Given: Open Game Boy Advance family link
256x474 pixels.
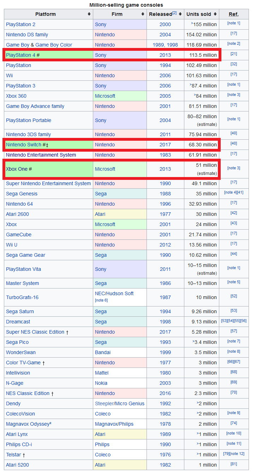Looking at the screenshot, I should 35,106.
